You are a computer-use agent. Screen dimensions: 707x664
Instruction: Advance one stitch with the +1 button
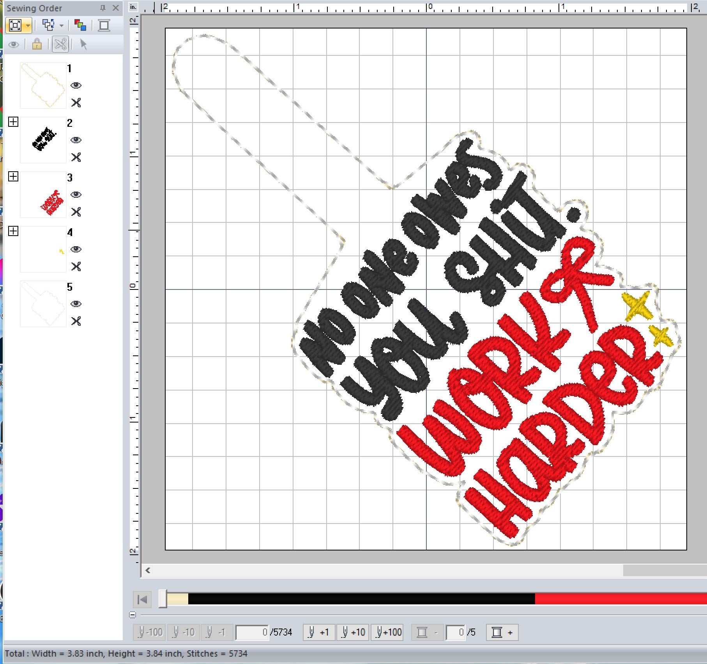319,632
